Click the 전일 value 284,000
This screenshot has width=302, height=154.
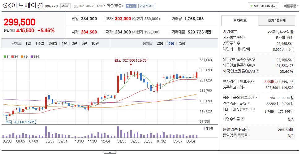[89, 19]
